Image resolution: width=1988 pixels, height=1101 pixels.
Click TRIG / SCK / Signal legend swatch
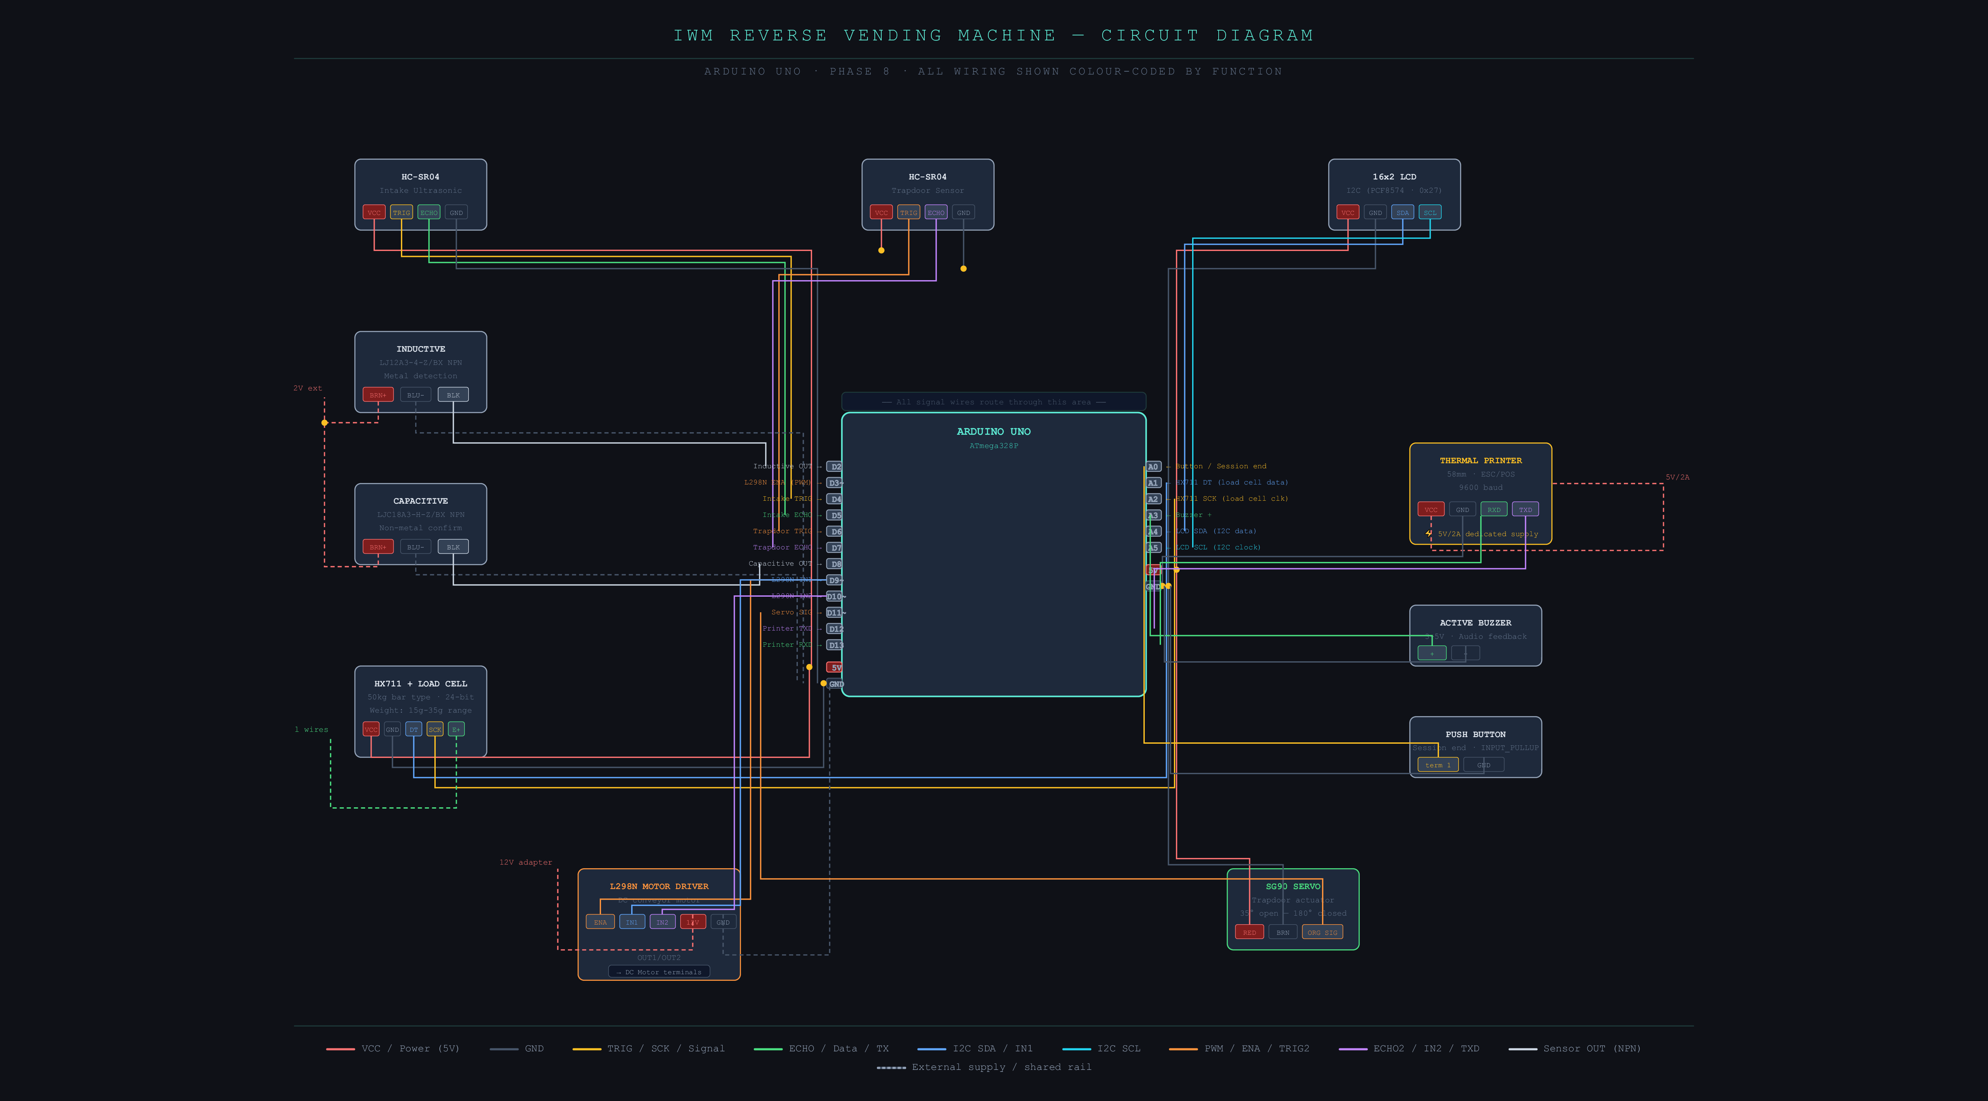point(586,1049)
